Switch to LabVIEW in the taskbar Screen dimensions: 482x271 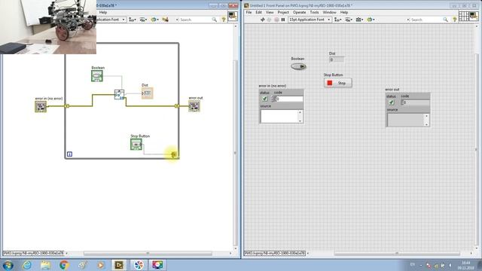click(119, 265)
